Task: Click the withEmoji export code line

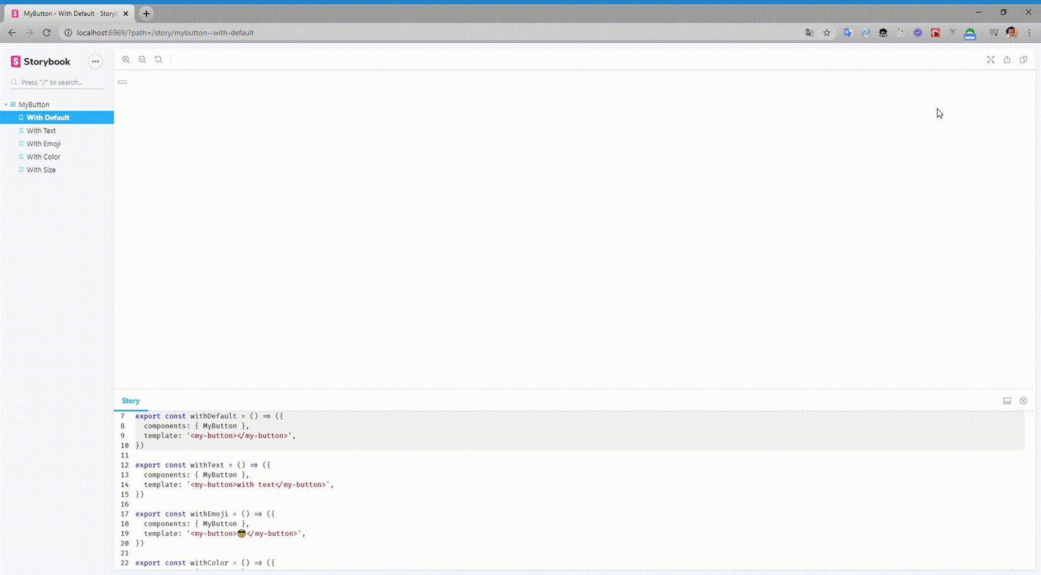Action: 204,514
